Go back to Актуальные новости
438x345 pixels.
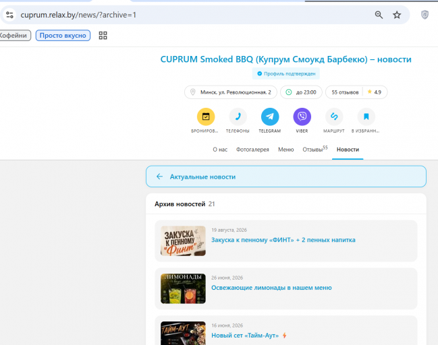click(286, 177)
